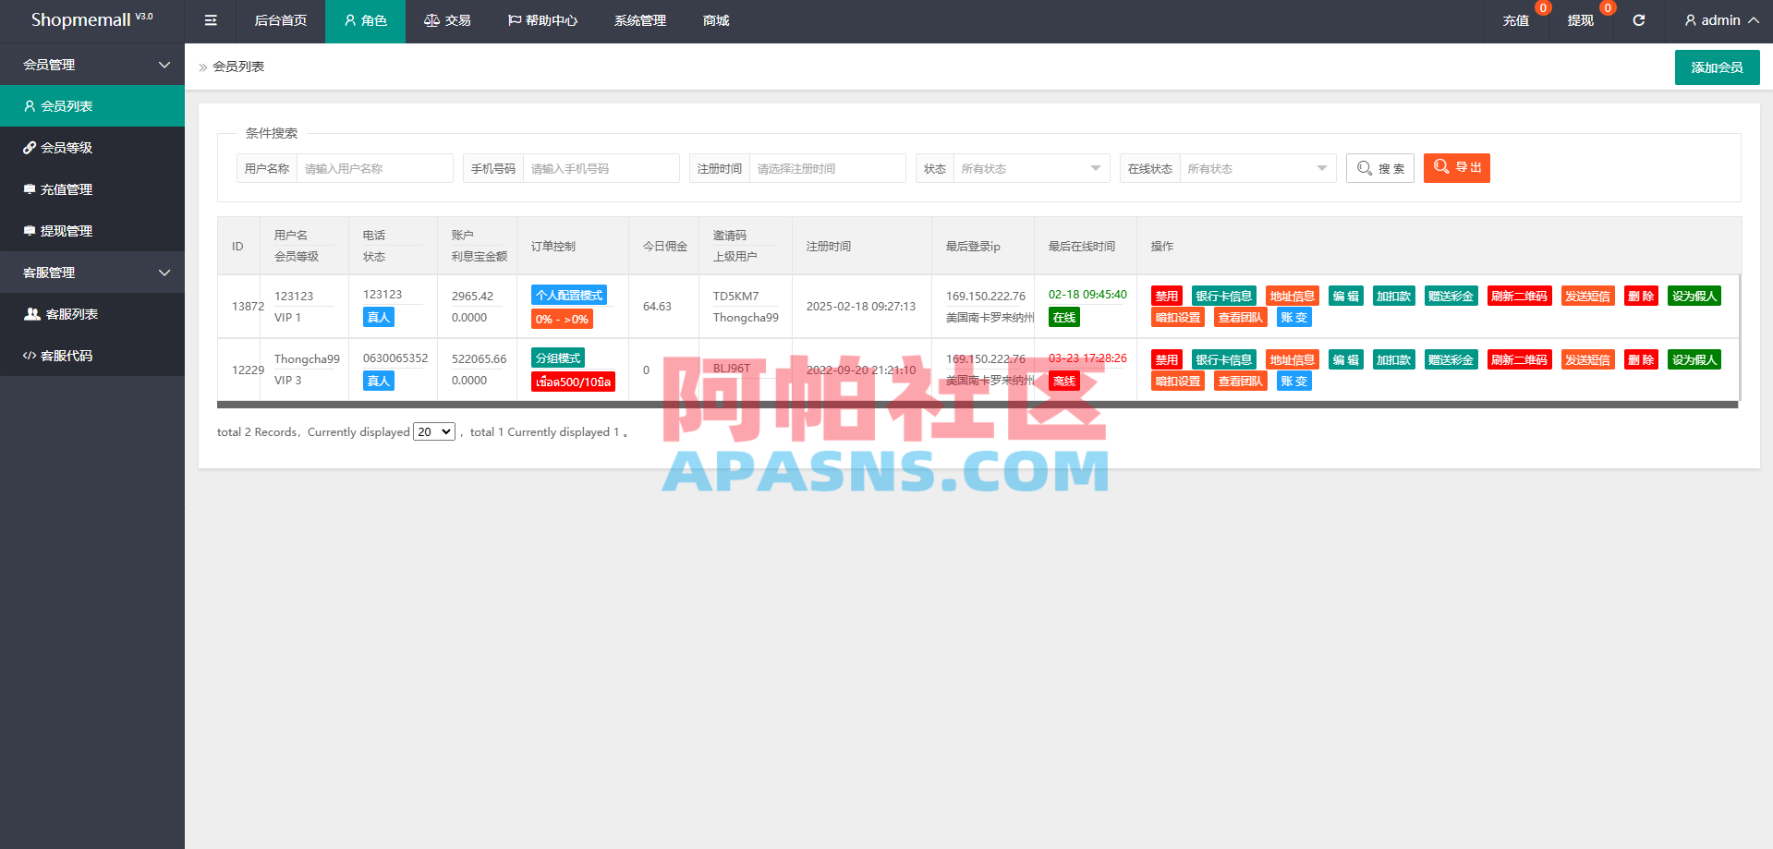The width and height of the screenshot is (1773, 849).
Task: Select the 会员列表 person icon in sidebar
Action: tap(30, 105)
